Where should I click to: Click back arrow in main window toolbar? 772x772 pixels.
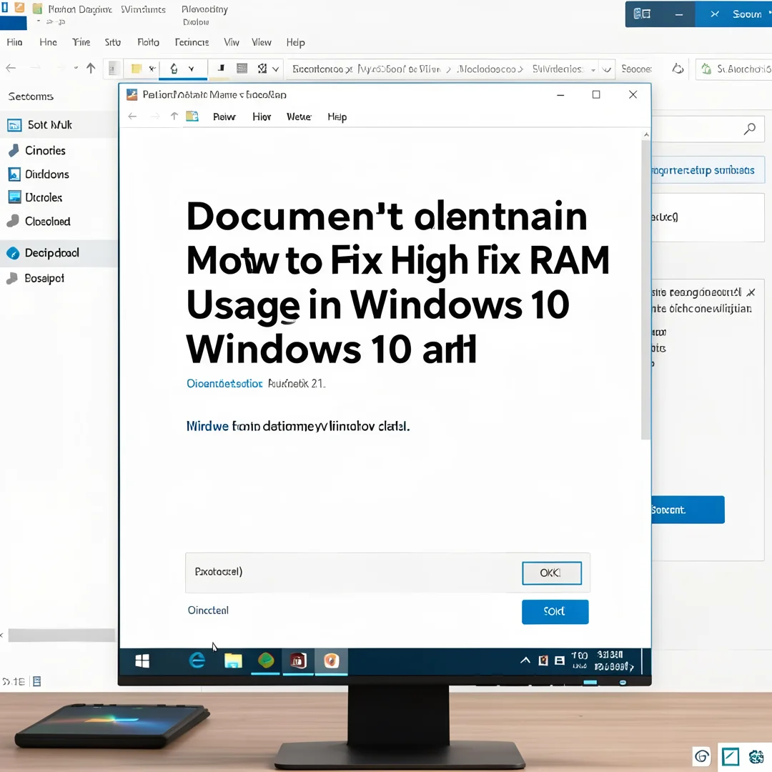(x=11, y=68)
